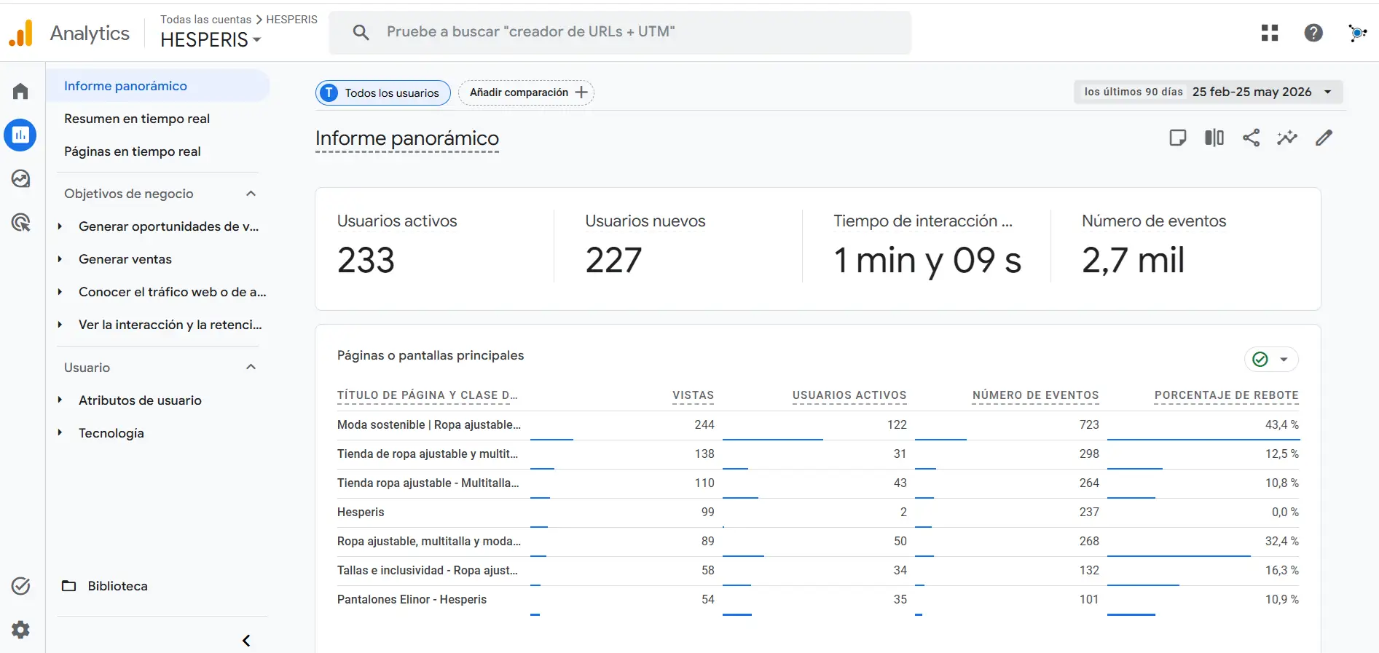Click the report note icon next to the compare icon
The height and width of the screenshot is (653, 1379).
[1178, 138]
